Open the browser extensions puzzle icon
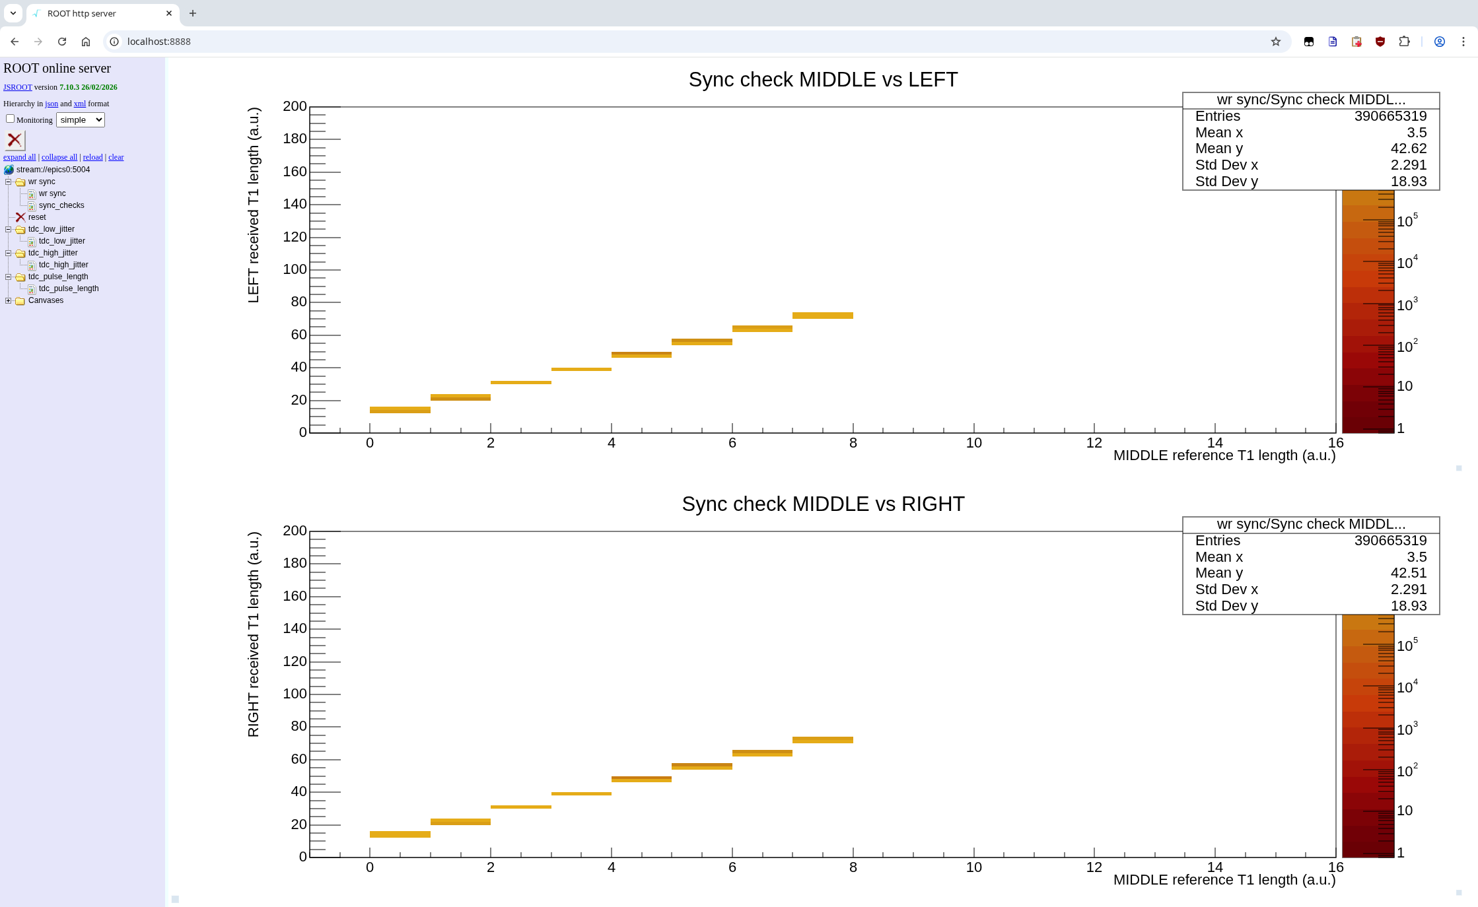The width and height of the screenshot is (1478, 907). tap(1404, 42)
